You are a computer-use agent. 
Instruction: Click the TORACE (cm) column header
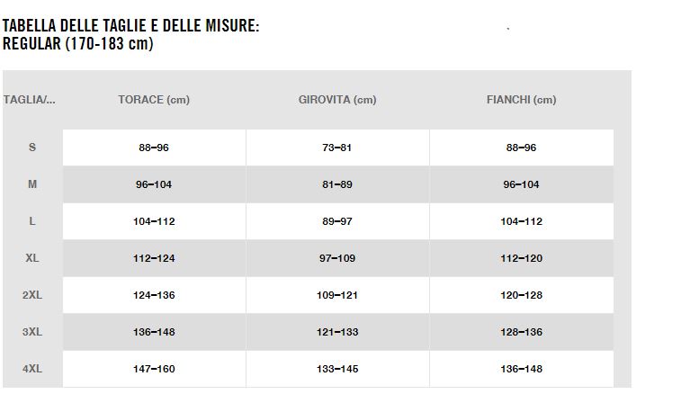pos(154,100)
